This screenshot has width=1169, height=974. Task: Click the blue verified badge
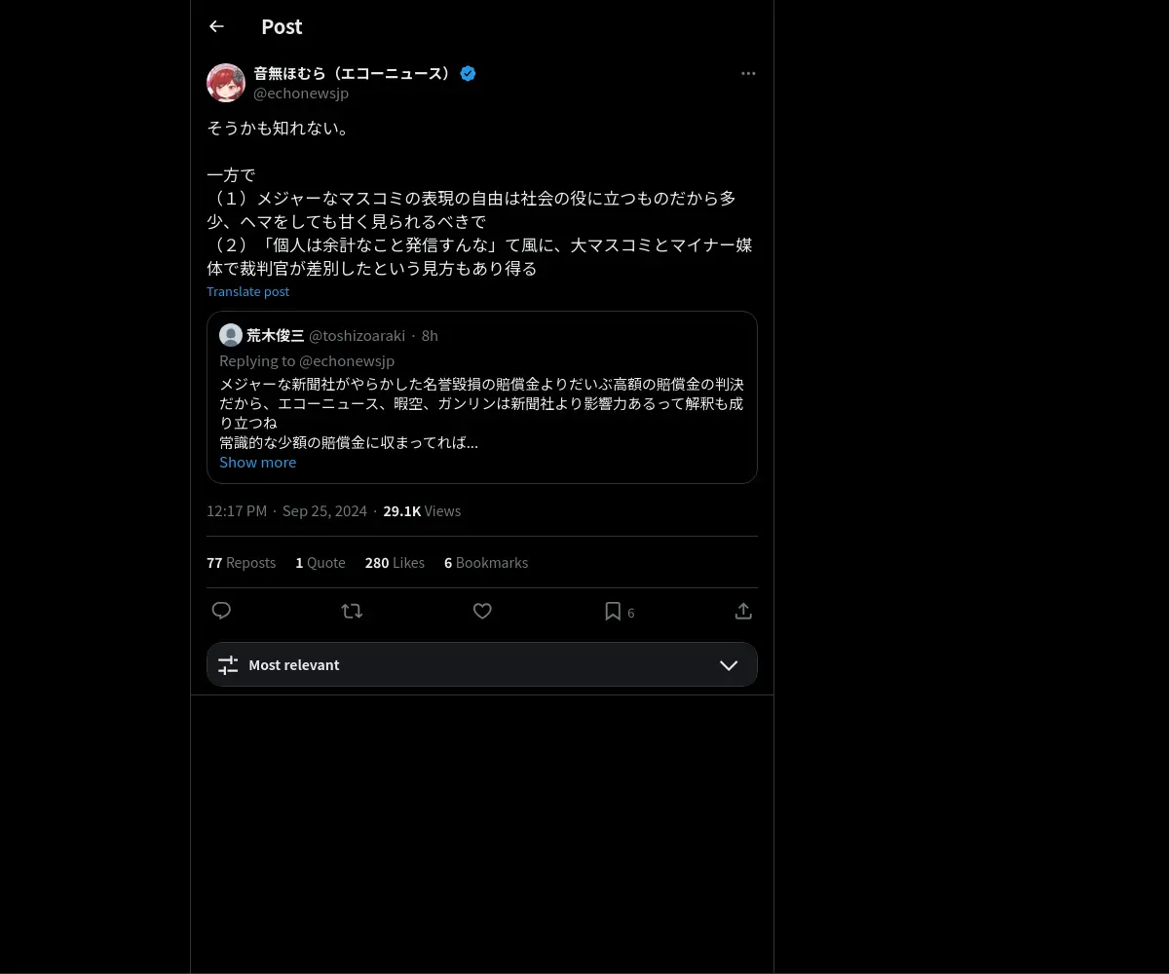click(x=468, y=73)
